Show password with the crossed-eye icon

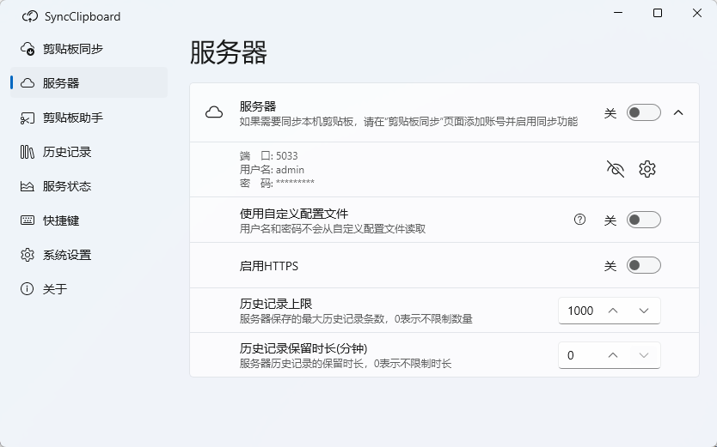point(615,169)
